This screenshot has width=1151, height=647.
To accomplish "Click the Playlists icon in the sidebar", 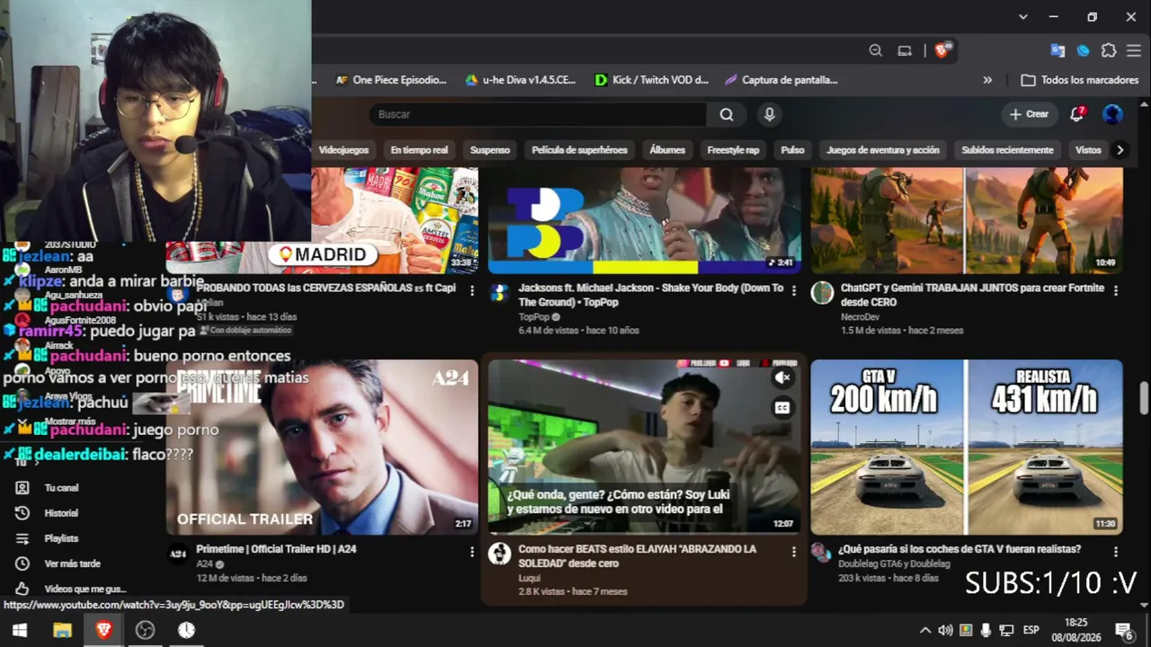I will [x=22, y=538].
